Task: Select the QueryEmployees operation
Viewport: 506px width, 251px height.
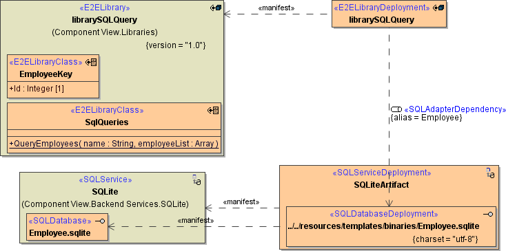Action: point(114,144)
